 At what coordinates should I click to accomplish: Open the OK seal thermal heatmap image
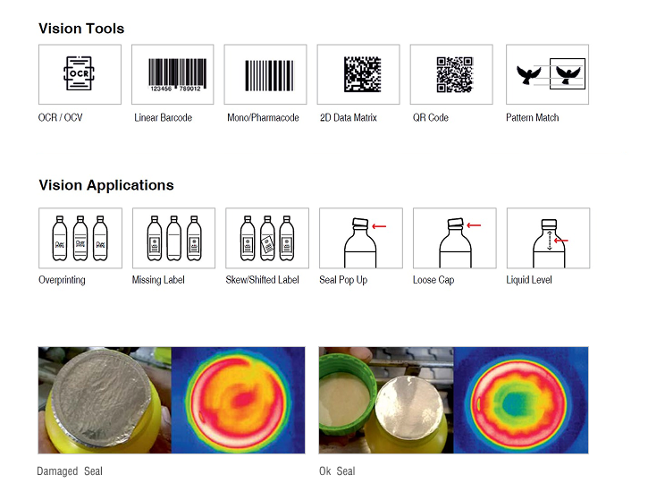tap(521, 400)
